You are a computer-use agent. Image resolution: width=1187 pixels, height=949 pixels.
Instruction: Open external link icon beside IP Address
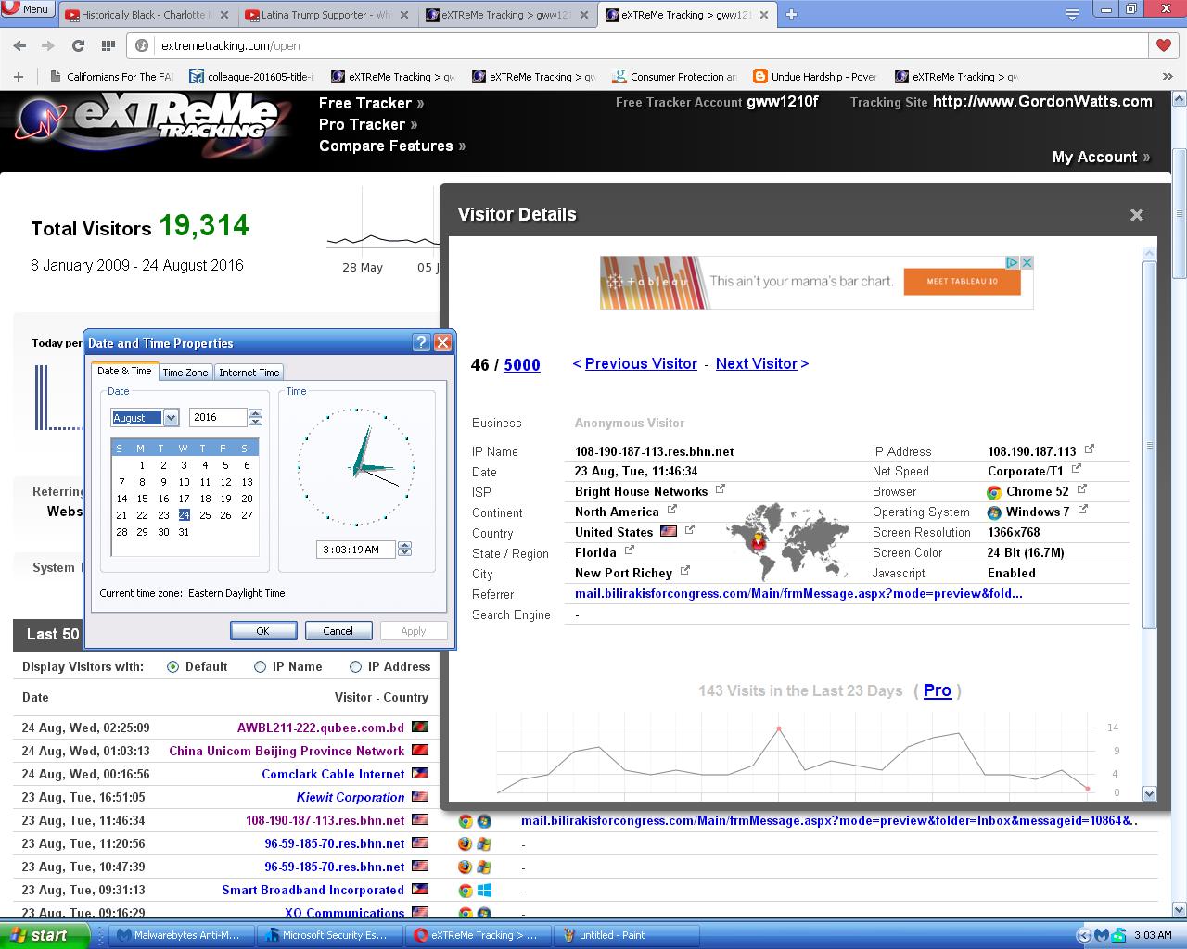(x=1090, y=449)
